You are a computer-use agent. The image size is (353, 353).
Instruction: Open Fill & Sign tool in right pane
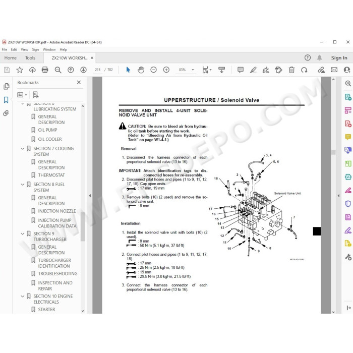point(348,230)
